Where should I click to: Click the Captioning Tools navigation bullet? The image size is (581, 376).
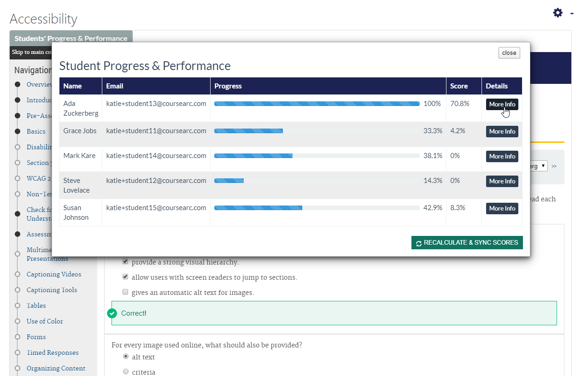point(18,290)
